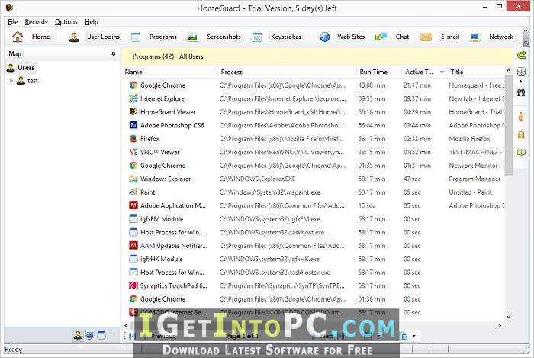The image size is (534, 358).
Task: Click small arrow under the calendar icon
Action: pyautogui.click(x=521, y=82)
